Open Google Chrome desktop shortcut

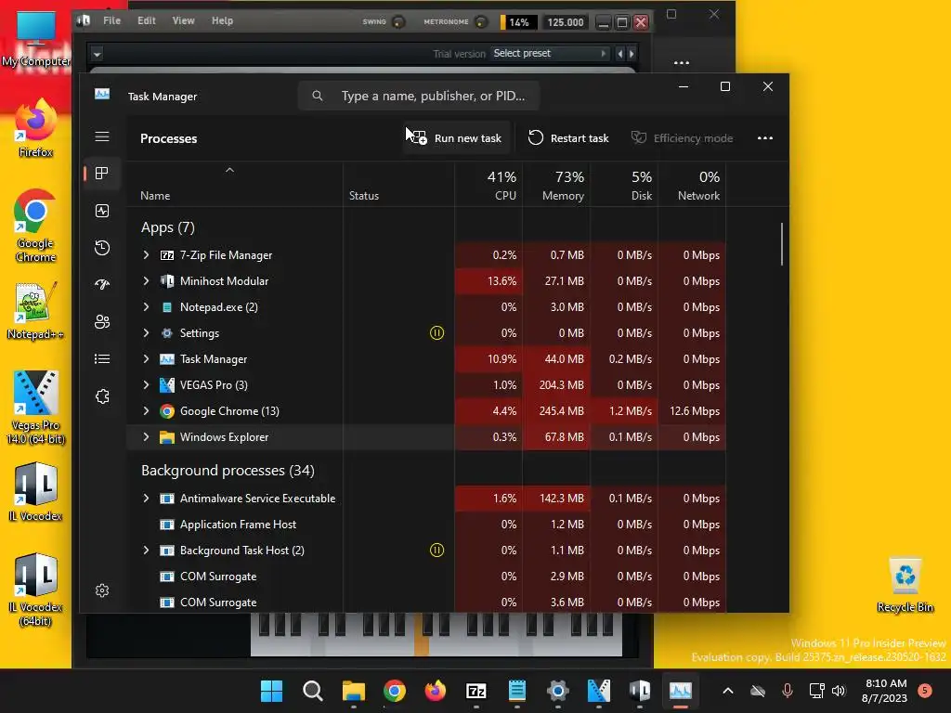pyautogui.click(x=35, y=226)
